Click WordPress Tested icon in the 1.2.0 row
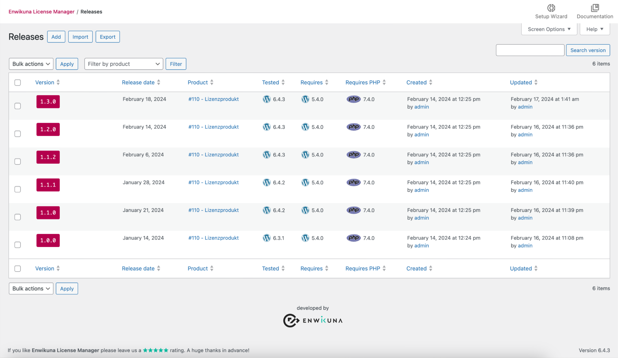Screen dimensions: 618x358 tap(267, 127)
